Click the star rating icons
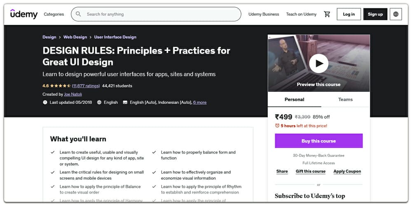 coord(60,86)
